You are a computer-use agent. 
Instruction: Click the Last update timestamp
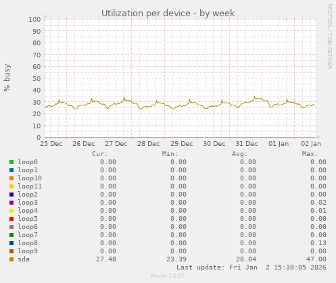(x=251, y=267)
